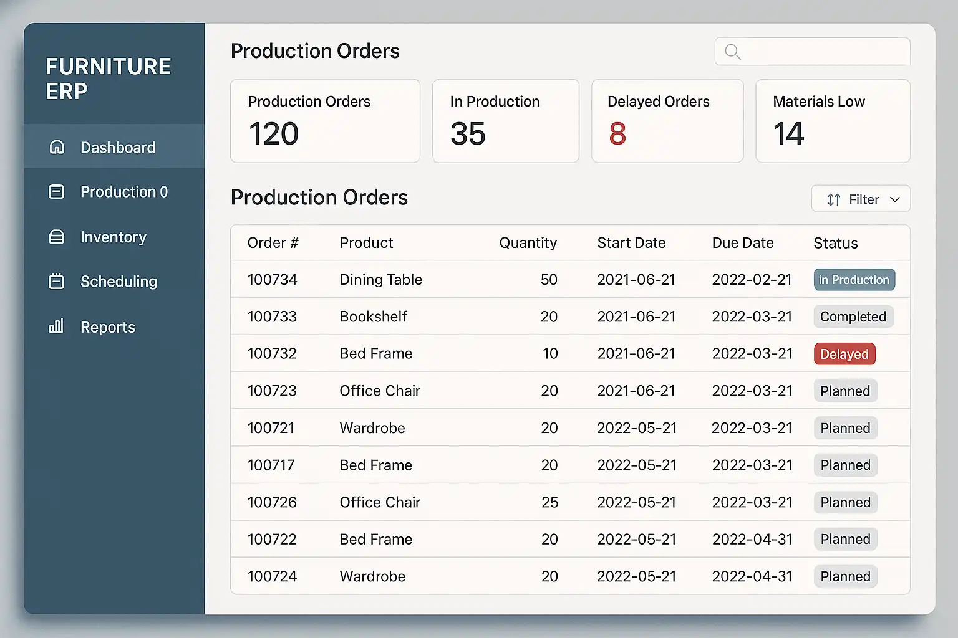Screen dimensions: 958x638
Task: Click the Reports bar chart icon
Action: 57,326
